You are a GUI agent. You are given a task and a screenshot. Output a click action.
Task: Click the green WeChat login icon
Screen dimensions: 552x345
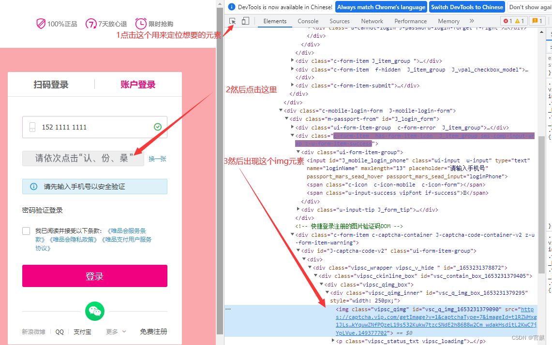[95, 311]
